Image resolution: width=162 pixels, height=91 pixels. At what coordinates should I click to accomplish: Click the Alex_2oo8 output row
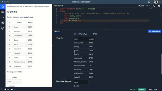[x=84, y=43]
